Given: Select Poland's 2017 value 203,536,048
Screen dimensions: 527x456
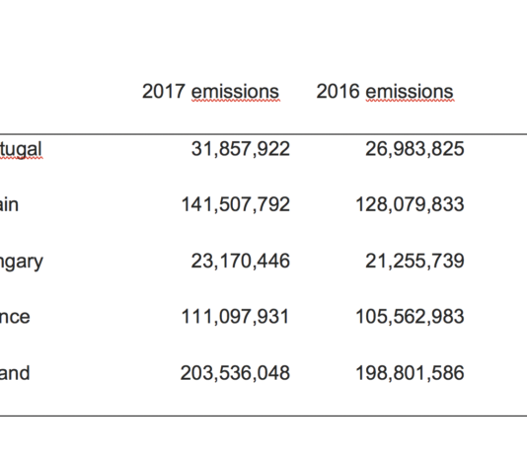Looking at the screenshot, I should [x=235, y=373].
